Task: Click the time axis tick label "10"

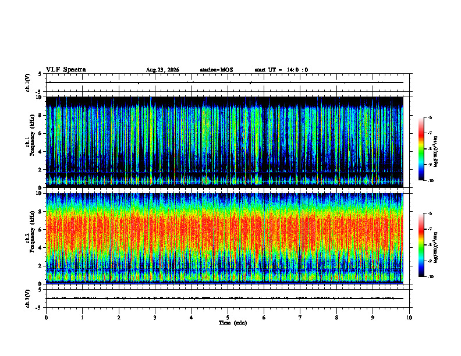Action: pyautogui.click(x=409, y=318)
